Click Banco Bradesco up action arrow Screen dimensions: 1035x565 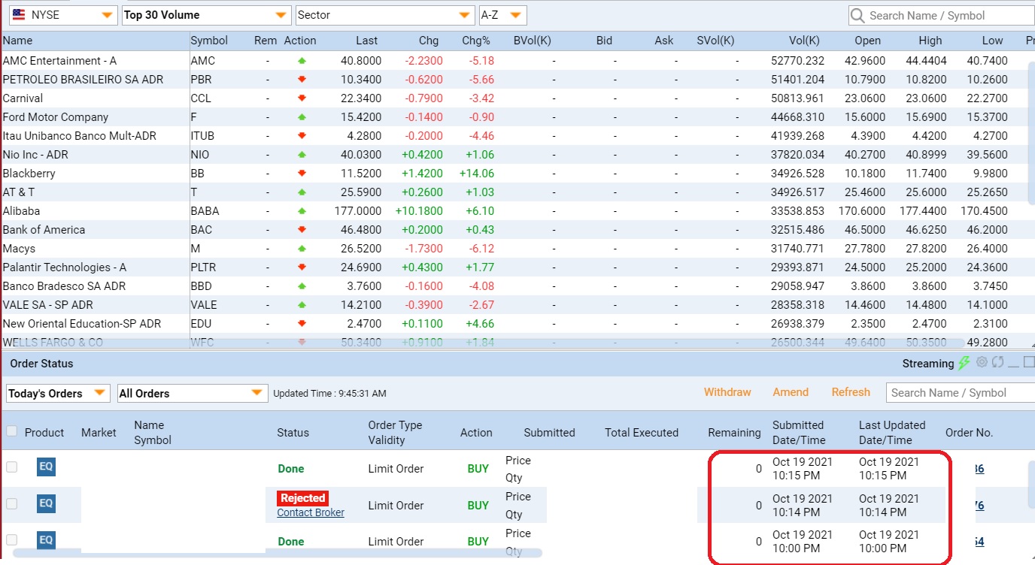point(302,286)
